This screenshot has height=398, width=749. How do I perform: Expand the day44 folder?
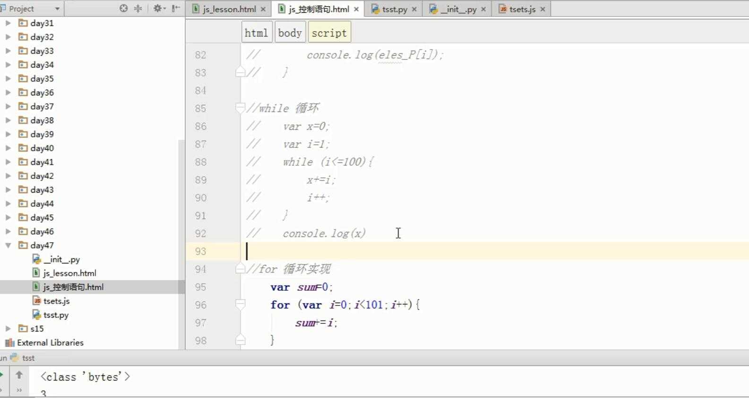[8, 203]
